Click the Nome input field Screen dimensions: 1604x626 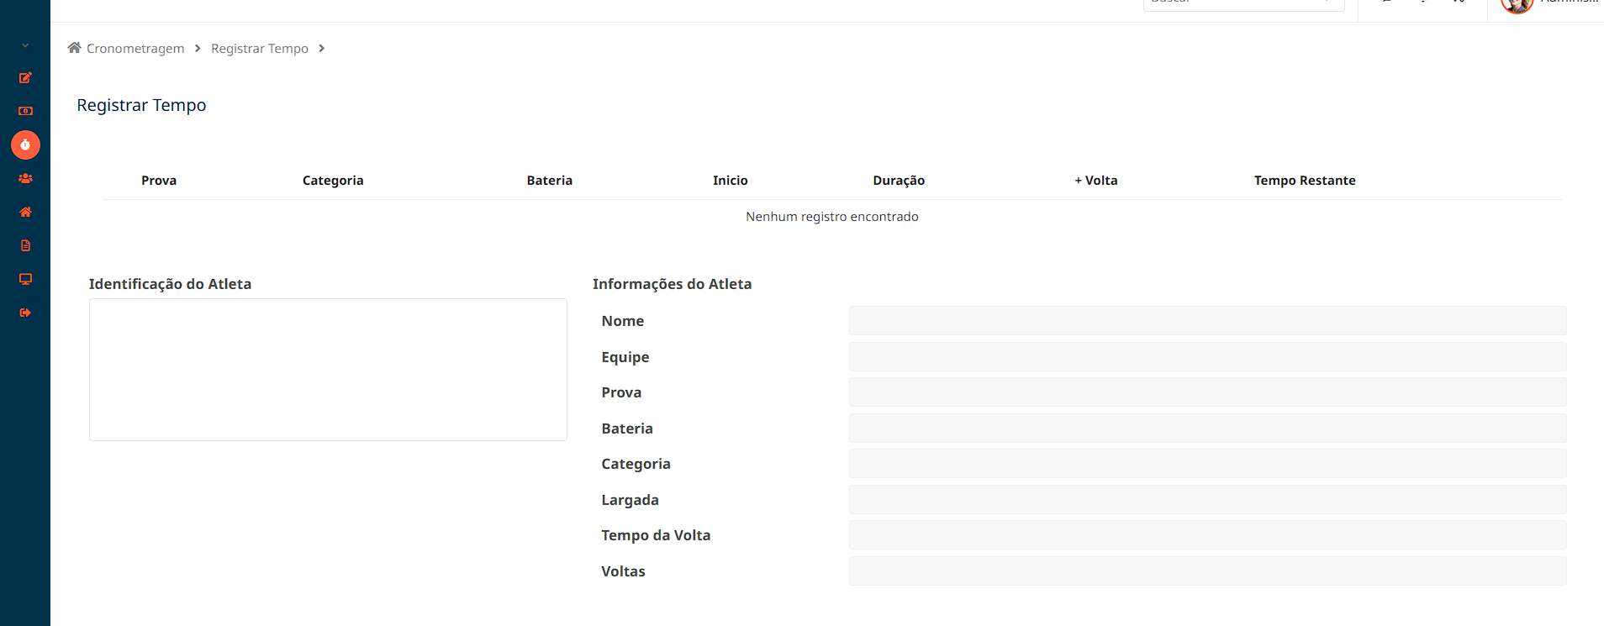pyautogui.click(x=1207, y=321)
